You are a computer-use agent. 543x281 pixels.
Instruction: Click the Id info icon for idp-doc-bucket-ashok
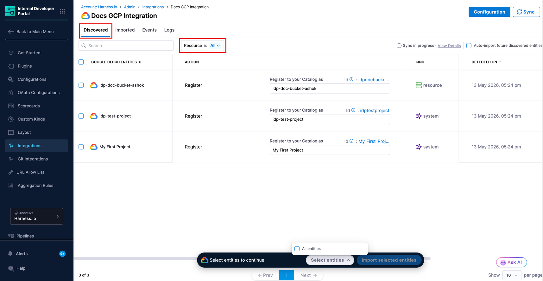(351, 79)
